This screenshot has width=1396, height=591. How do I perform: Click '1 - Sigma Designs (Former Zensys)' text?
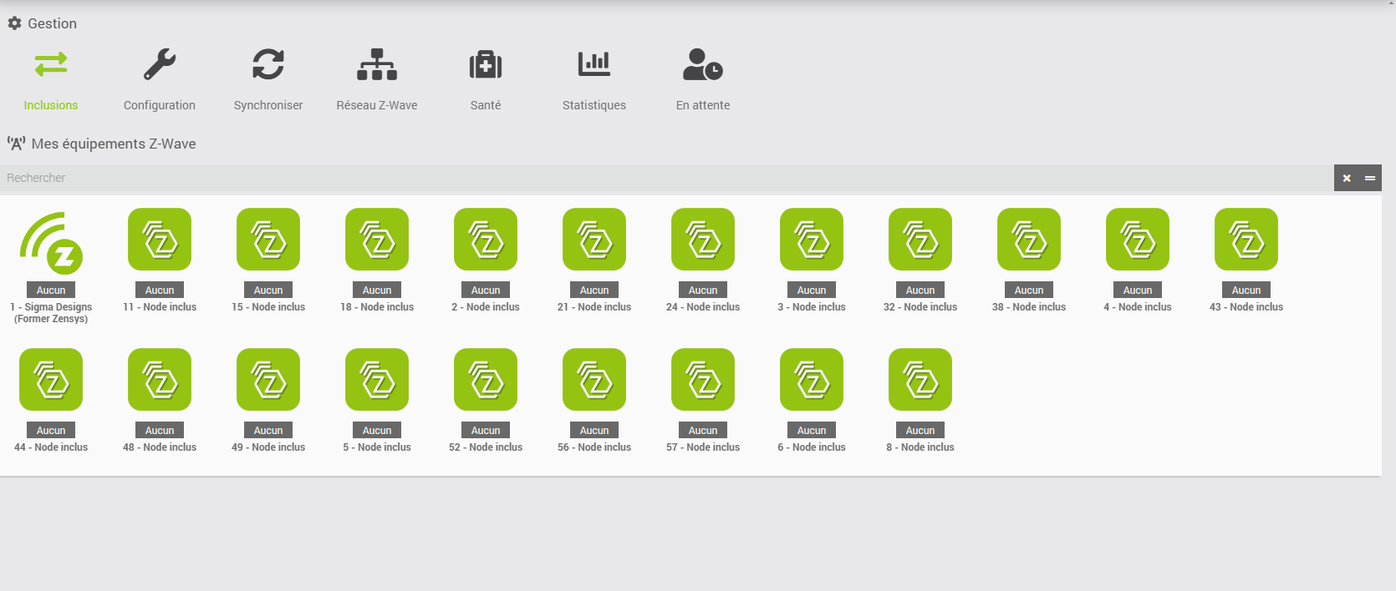point(51,313)
